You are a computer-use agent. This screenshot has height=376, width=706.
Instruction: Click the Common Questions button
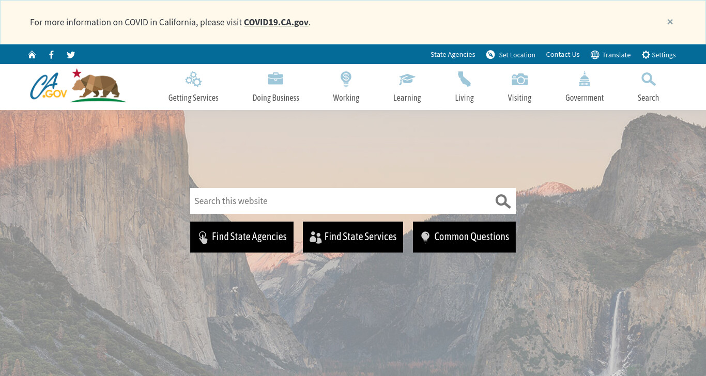tap(464, 237)
